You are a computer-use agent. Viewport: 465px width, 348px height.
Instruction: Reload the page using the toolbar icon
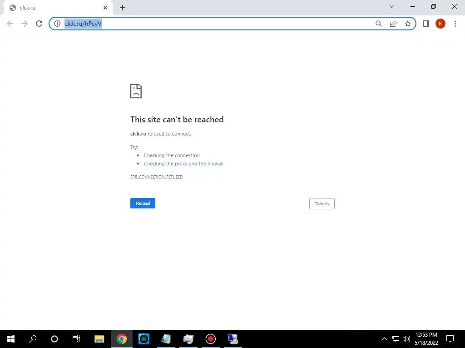pos(39,24)
